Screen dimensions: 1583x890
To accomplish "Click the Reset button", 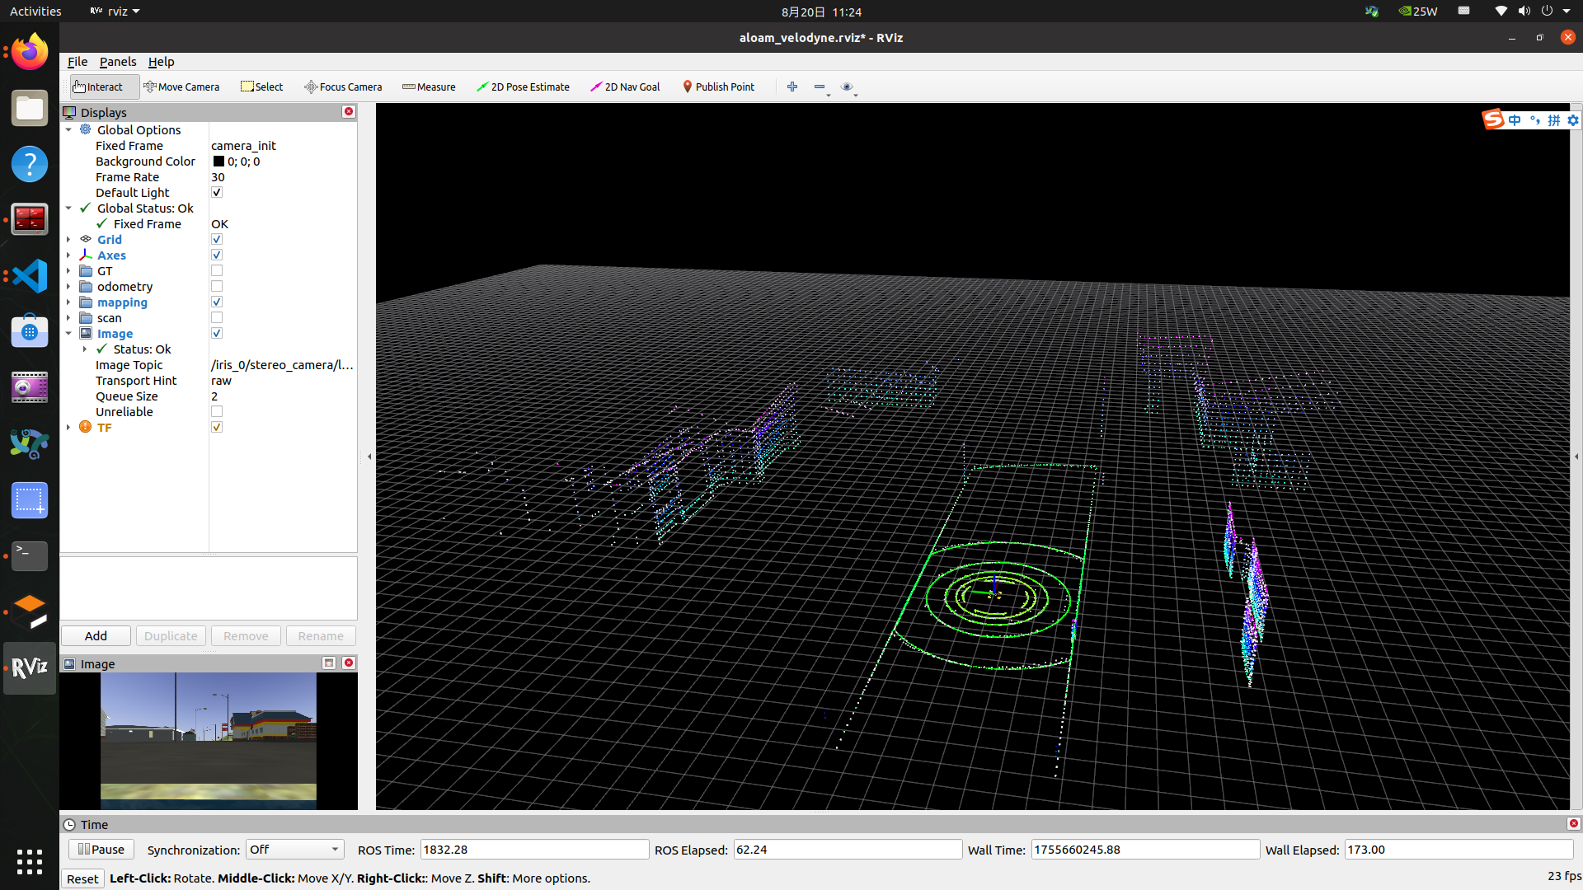I will [x=82, y=878].
